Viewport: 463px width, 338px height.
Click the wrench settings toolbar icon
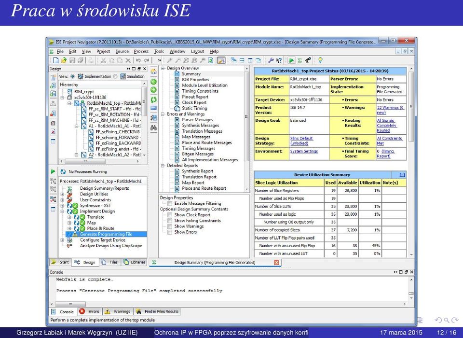click(271, 60)
